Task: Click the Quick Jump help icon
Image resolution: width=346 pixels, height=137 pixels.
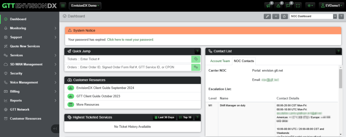Action: pyautogui.click(x=197, y=51)
